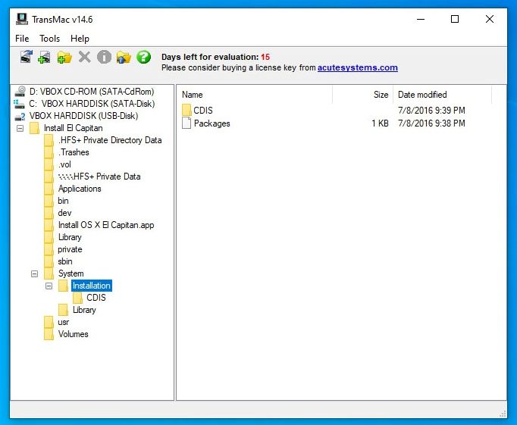This screenshot has width=517, height=425.
Task: Click the Delete X toolbar icon
Action: tap(84, 57)
